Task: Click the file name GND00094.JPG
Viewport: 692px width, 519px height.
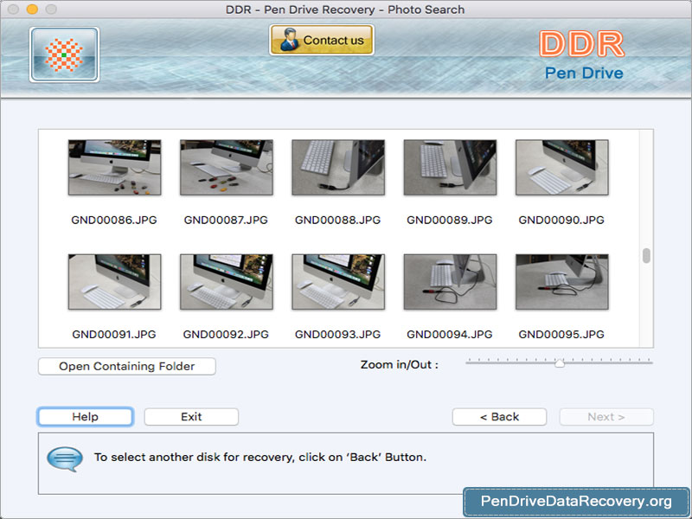Action: point(450,334)
